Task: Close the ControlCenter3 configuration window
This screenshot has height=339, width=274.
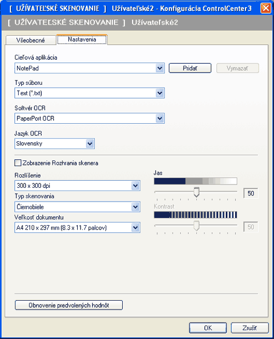Action: (266, 8)
